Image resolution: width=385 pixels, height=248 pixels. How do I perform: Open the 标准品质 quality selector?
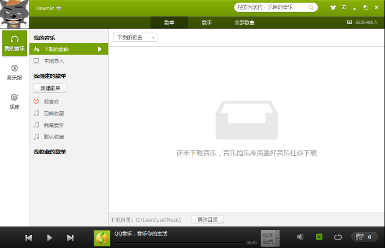(270, 238)
